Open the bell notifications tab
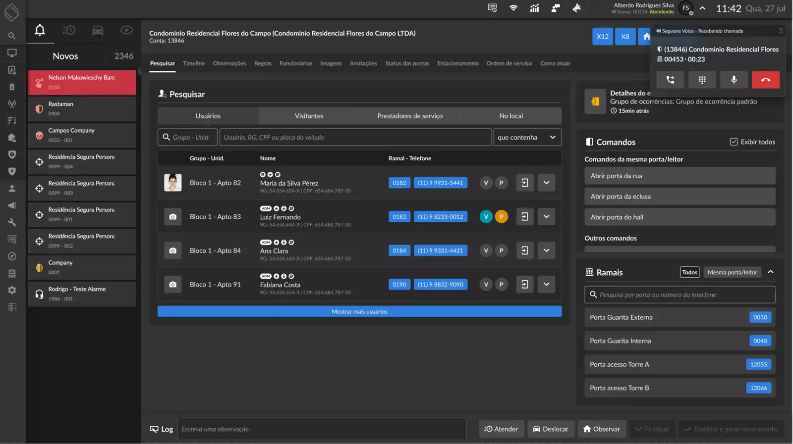This screenshot has height=444, width=793. tap(40, 31)
